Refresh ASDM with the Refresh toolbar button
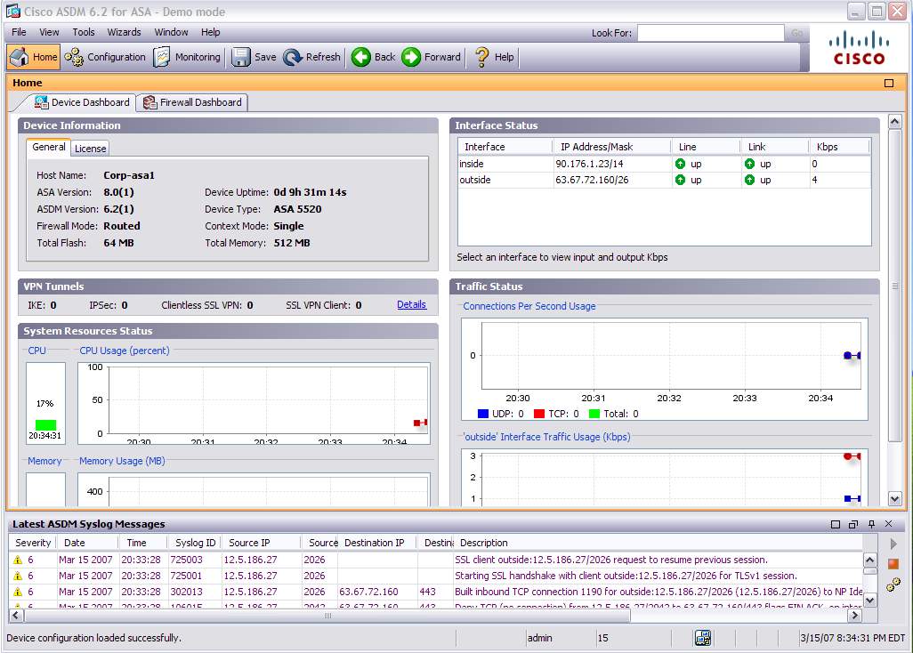Image resolution: width=913 pixels, height=653 pixels. [x=311, y=57]
